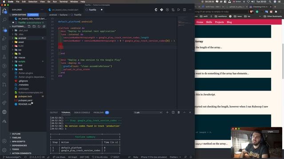The height and width of the screenshot is (159, 284).
Task: Expand the macos folder
Action: 22,57
